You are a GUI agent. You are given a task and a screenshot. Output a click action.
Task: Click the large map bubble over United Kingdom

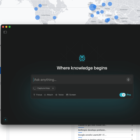click(92, 8)
